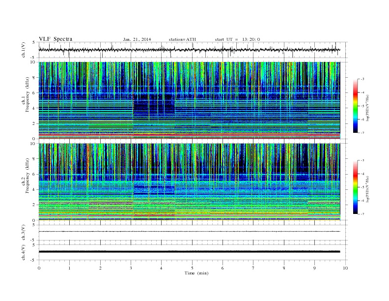Screen dimensions: 389x301
Task: Click the 'VLF Spectra' title text
Action: (56, 39)
